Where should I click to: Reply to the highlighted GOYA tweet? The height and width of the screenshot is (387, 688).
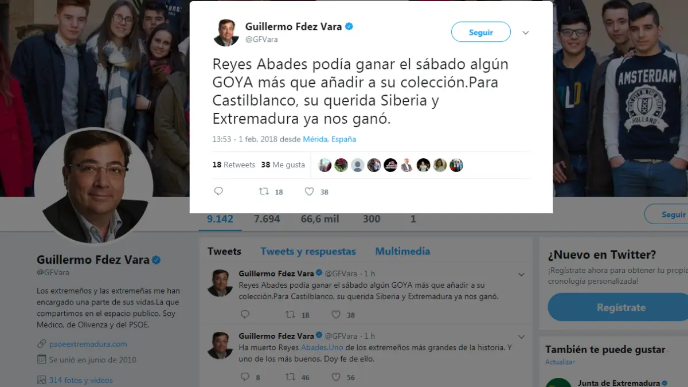tap(218, 191)
